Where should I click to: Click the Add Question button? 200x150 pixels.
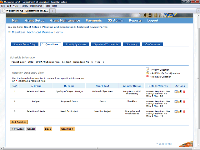click(x=19, y=122)
